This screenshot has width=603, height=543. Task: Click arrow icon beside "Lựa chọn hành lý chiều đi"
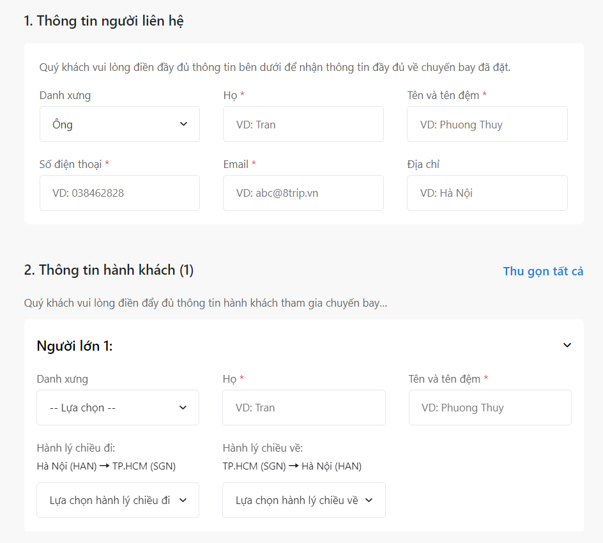point(183,500)
